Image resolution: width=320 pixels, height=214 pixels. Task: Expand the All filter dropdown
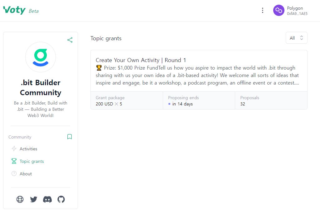[x=297, y=38]
